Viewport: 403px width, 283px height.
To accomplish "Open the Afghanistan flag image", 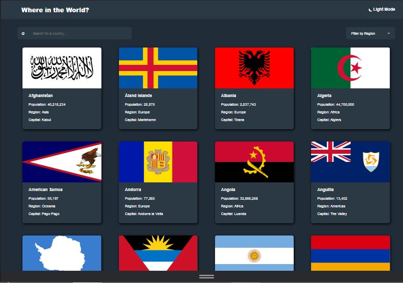I will 62,68.
